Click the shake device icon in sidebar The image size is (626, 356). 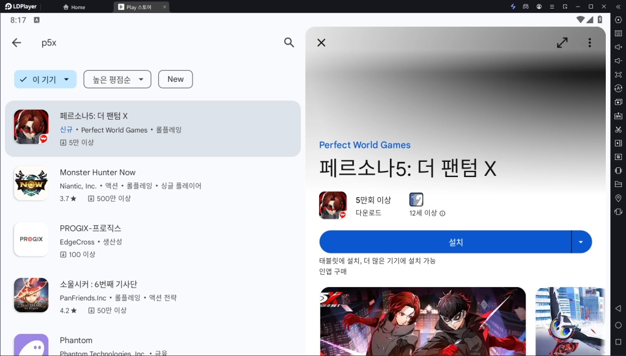618,170
